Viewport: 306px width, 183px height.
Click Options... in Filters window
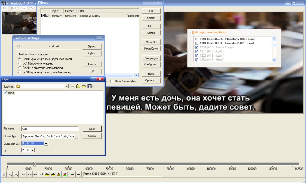click(x=151, y=80)
